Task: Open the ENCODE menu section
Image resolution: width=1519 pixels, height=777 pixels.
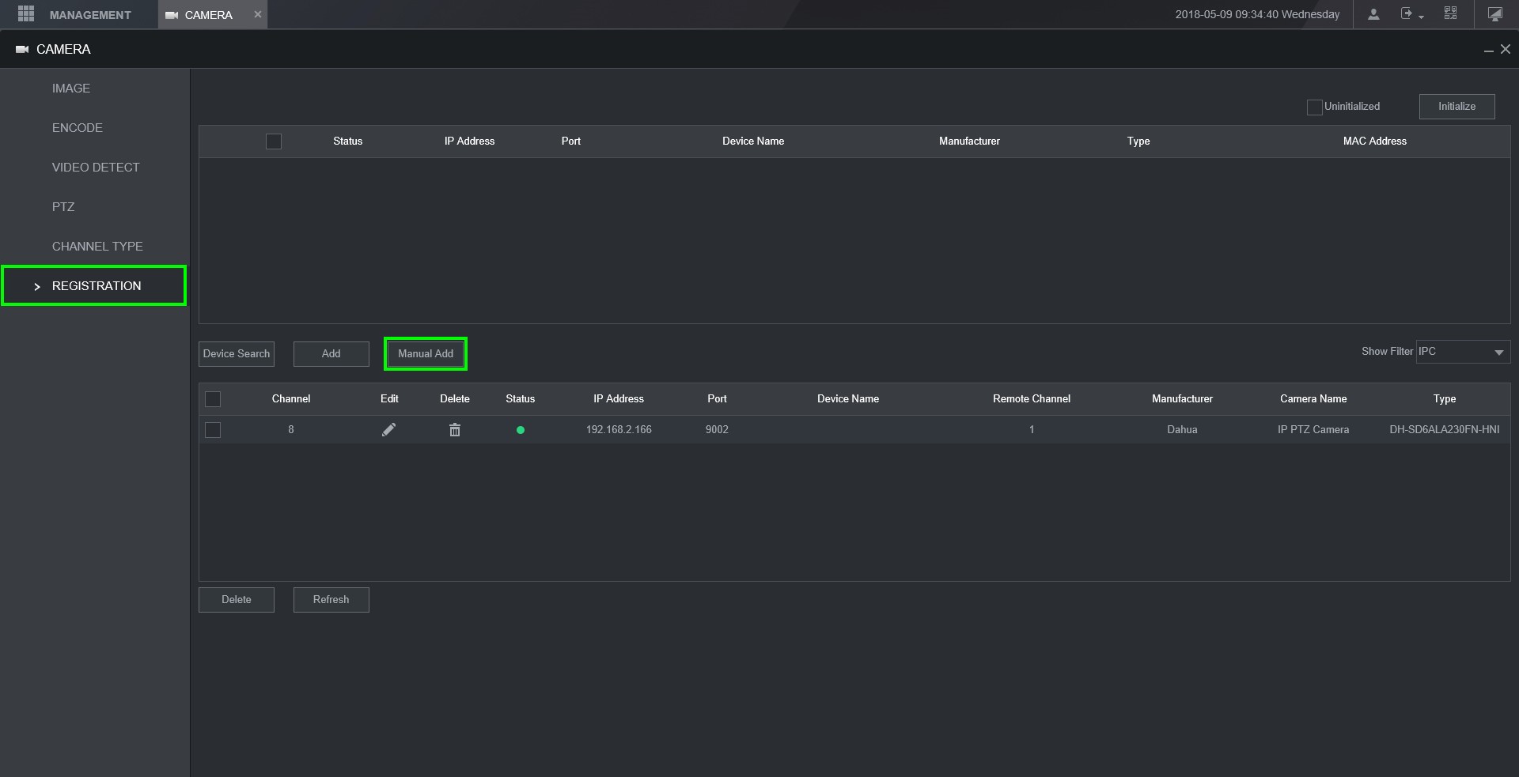Action: tap(78, 128)
